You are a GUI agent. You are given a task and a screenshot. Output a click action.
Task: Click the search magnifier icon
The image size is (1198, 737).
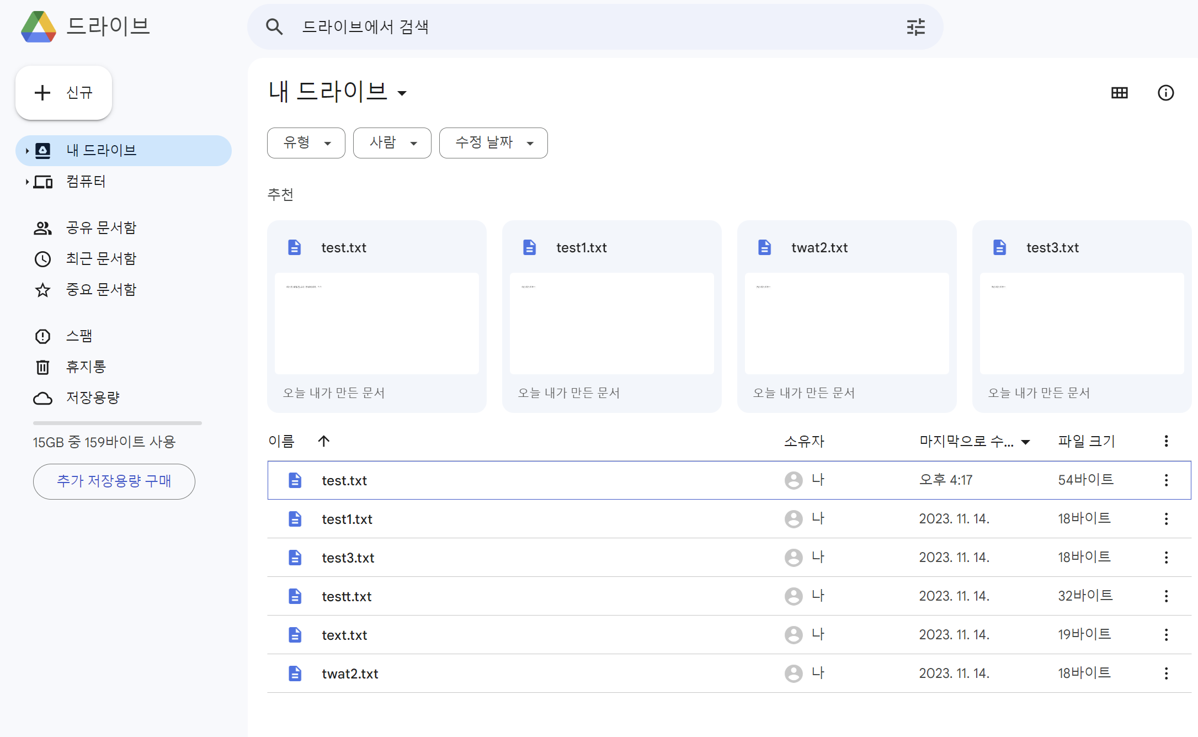click(274, 27)
